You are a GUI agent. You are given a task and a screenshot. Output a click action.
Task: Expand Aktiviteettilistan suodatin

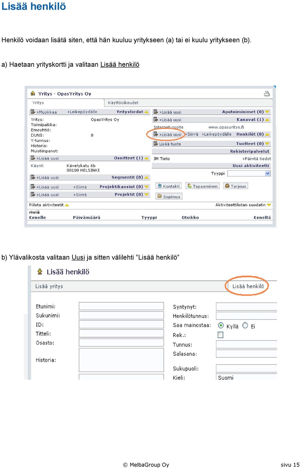pyautogui.click(x=243, y=205)
